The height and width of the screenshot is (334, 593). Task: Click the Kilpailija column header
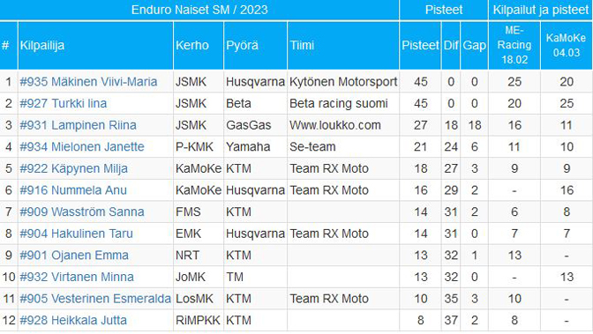42,45
